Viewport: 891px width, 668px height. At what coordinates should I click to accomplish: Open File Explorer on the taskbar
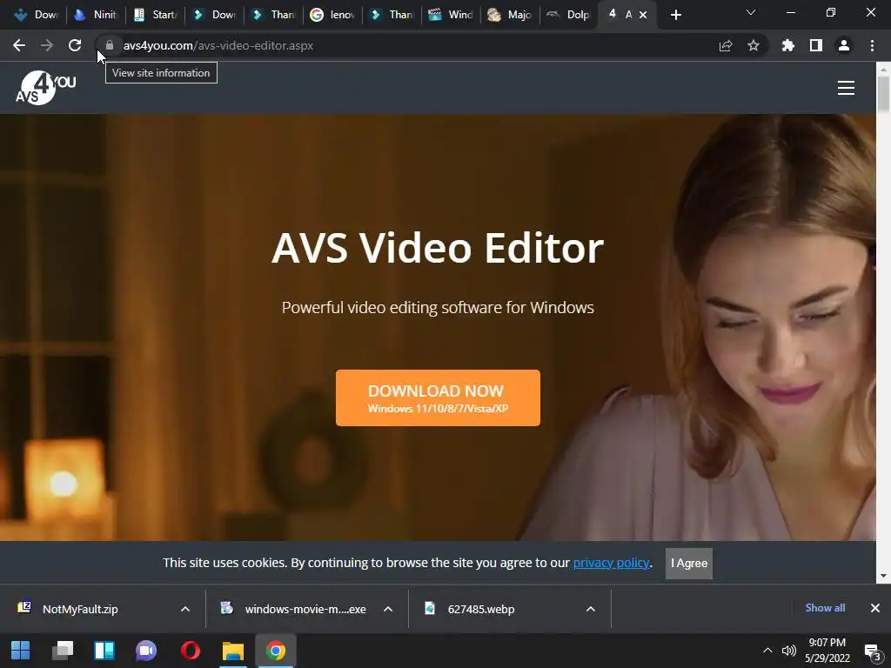coord(233,651)
